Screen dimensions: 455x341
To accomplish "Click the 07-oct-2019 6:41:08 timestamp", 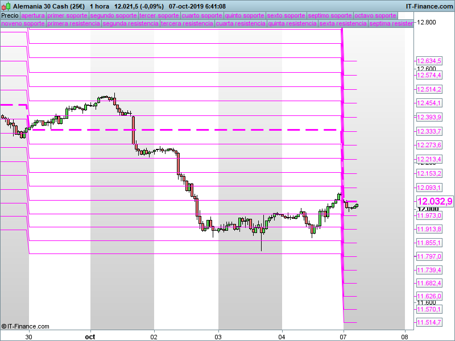I will (197, 6).
